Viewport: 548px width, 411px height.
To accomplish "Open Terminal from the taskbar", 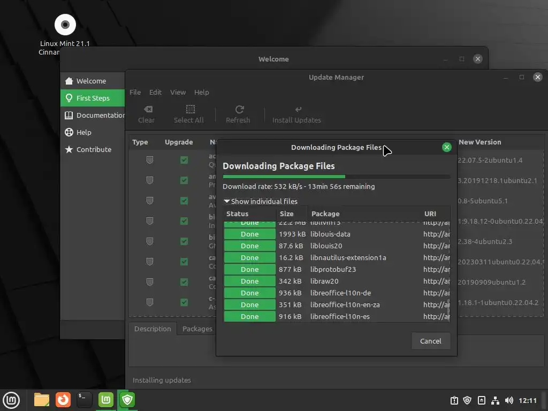I will click(85, 400).
